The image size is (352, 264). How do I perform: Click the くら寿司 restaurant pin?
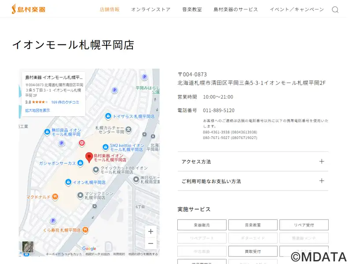[85, 230]
